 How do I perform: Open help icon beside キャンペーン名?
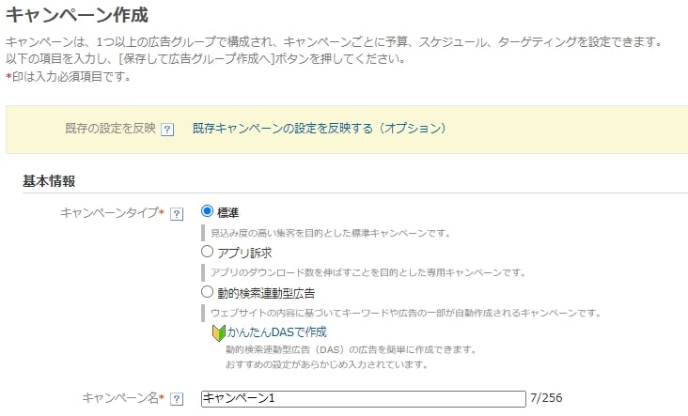[177, 399]
